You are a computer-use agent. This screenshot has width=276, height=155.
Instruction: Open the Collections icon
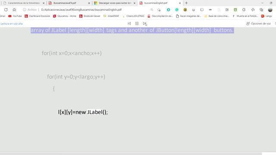(261, 10)
